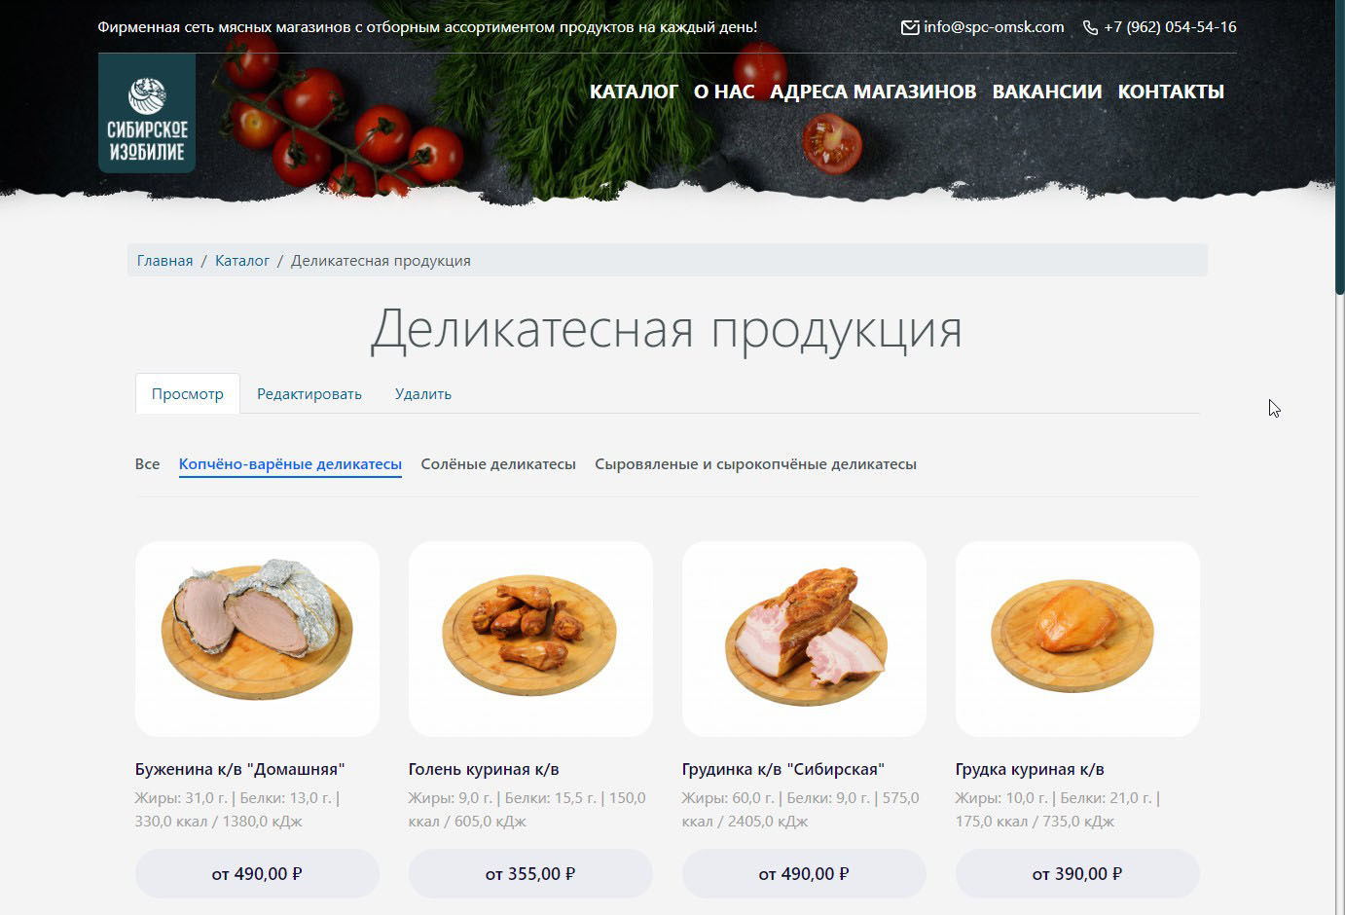
Task: Switch to the Редактировать tab
Action: tap(309, 394)
